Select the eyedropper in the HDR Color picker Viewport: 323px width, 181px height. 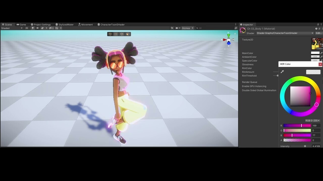(282, 72)
